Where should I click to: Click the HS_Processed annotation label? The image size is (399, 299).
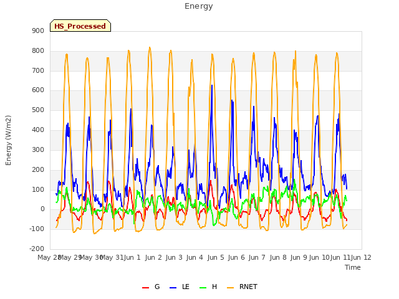(80, 26)
